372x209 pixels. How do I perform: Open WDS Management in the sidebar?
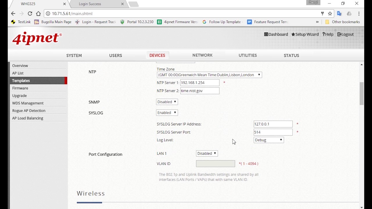point(38,103)
